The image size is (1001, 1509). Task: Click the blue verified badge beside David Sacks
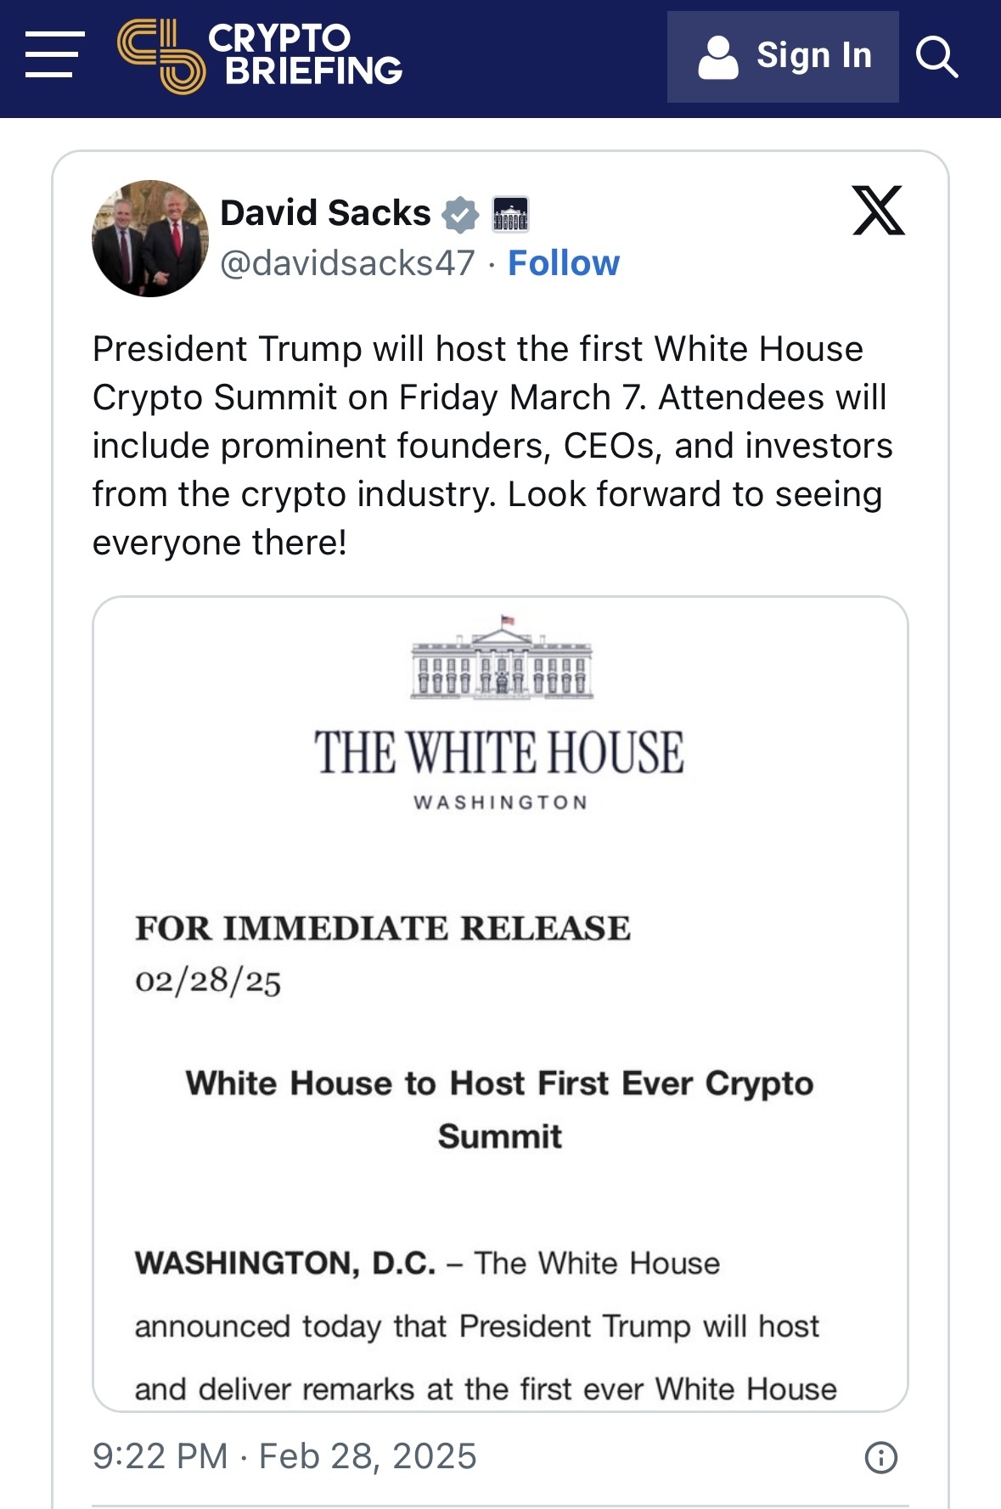coord(460,214)
